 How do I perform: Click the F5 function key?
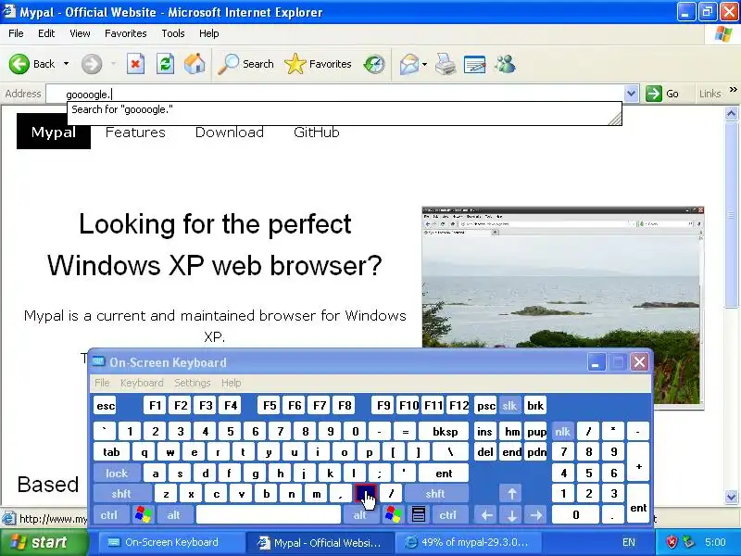click(x=269, y=406)
